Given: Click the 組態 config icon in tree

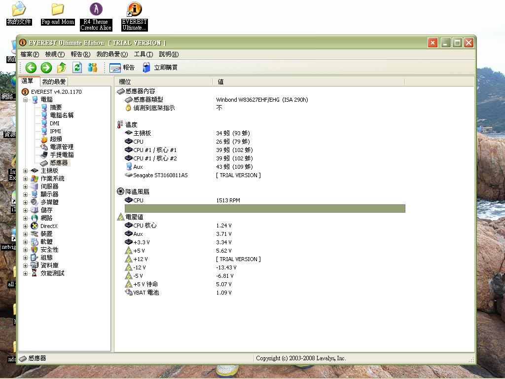Looking at the screenshot, I should tap(35, 258).
